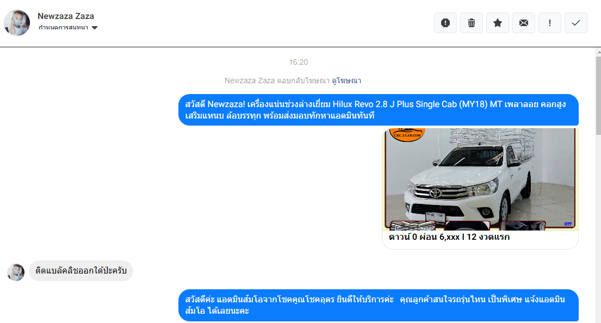Select the greeting message mentioning Hilux Revo 2.8
The image size is (601, 323).
click(x=379, y=110)
